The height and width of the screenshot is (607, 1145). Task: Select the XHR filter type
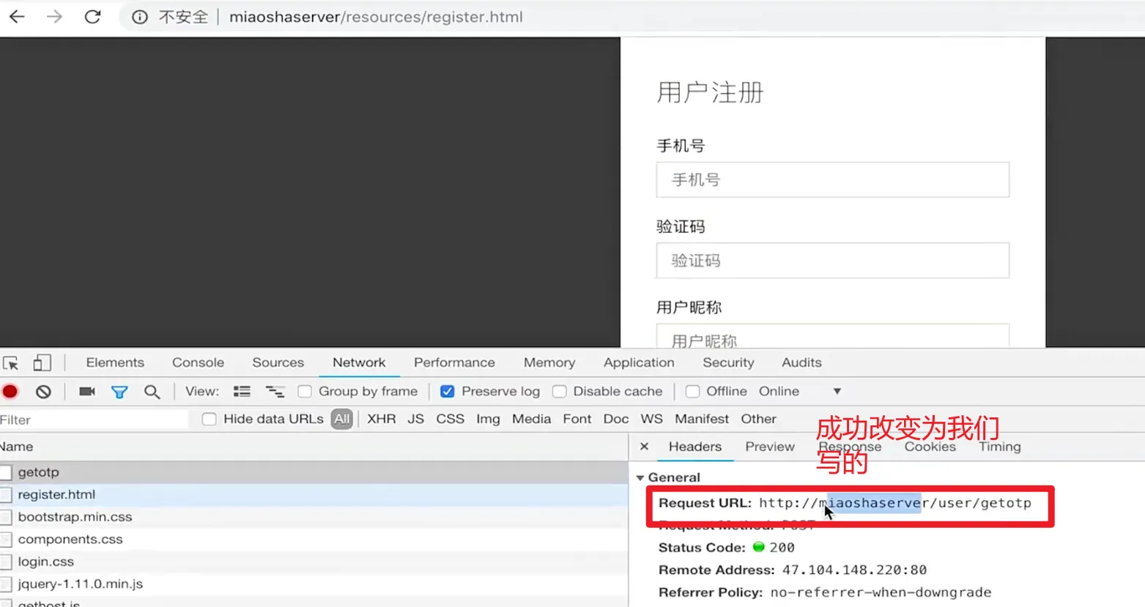(x=381, y=419)
